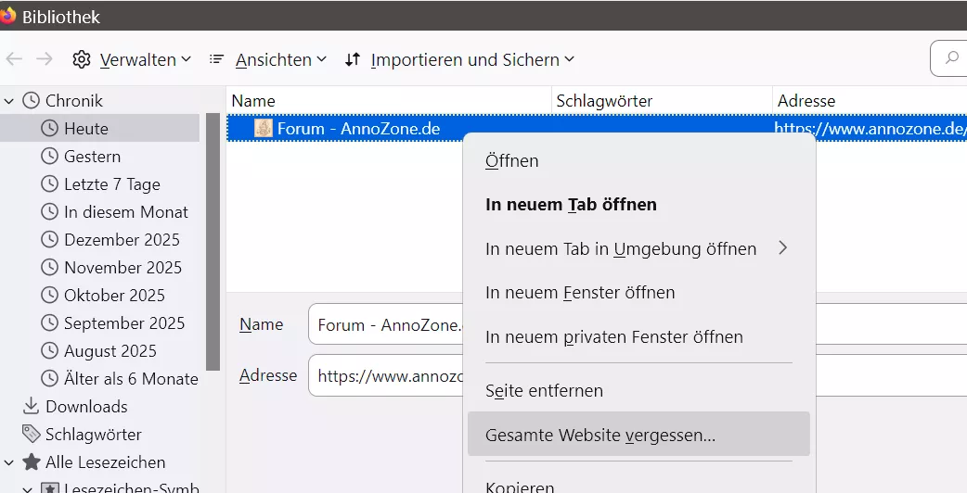Choose In neuem privaten Fenster öffnen
The width and height of the screenshot is (967, 493).
[x=613, y=336]
